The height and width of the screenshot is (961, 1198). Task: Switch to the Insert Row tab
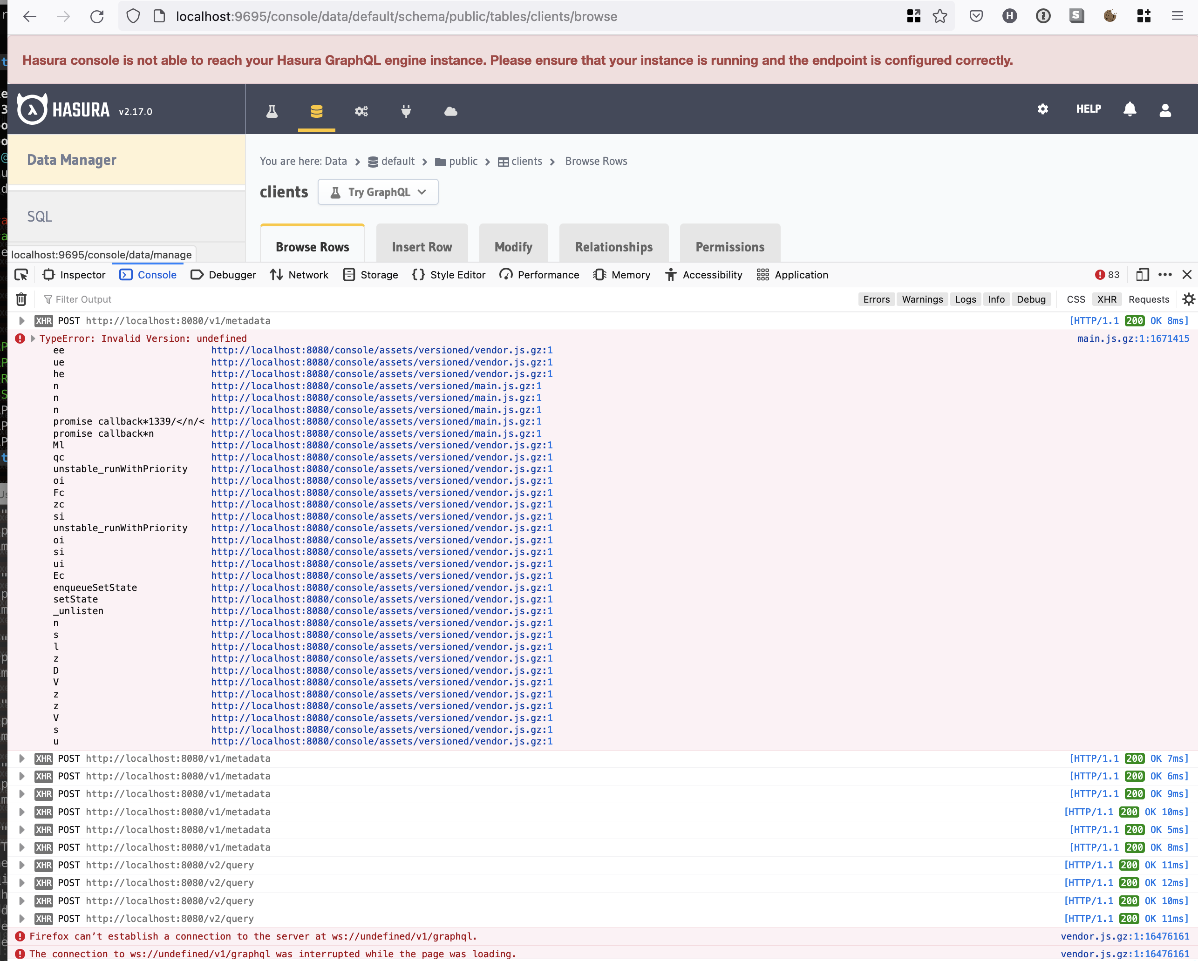(422, 247)
